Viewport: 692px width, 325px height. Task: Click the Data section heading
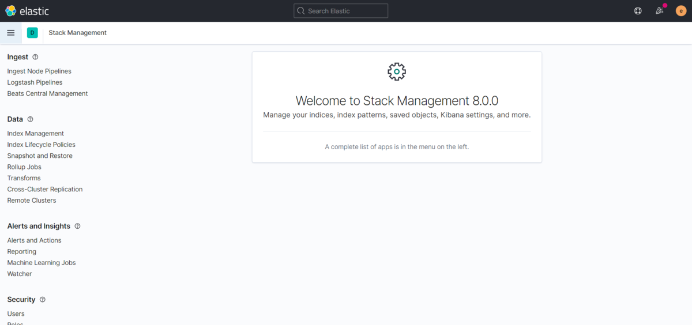coord(15,119)
